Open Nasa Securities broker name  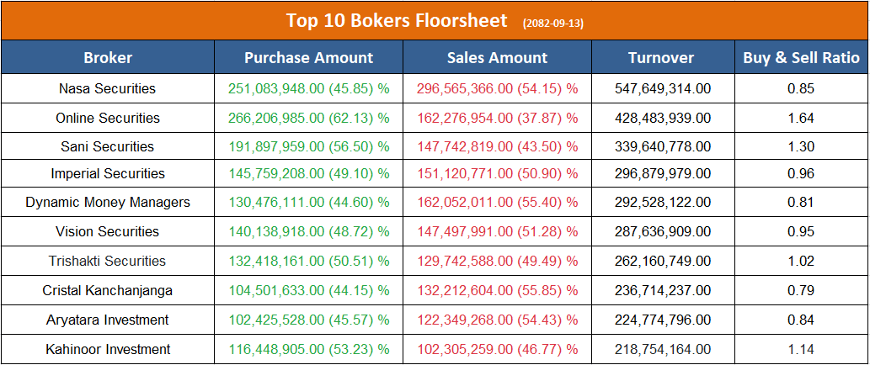click(x=108, y=88)
